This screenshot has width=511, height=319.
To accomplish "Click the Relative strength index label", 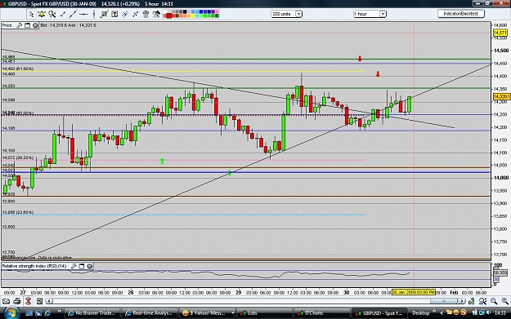I will pyautogui.click(x=34, y=266).
